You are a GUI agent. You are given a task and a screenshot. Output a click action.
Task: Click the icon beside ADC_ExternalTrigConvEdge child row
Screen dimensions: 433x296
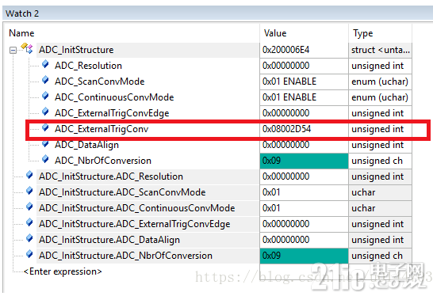pos(45,112)
